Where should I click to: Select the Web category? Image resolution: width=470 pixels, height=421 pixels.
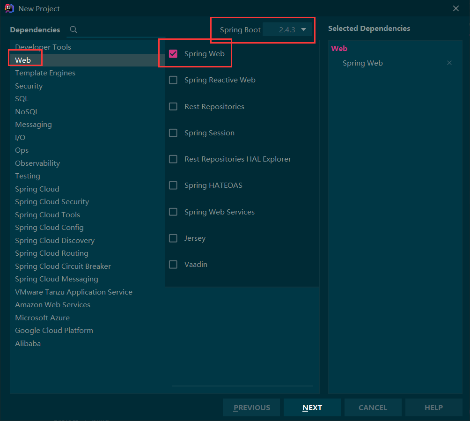click(87, 60)
